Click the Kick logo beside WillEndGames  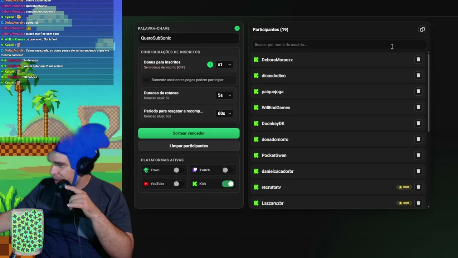(256, 107)
